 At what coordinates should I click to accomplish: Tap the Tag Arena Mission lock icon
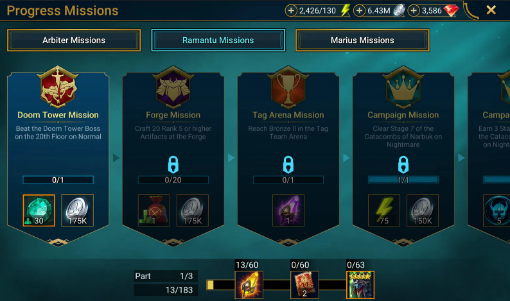tap(288, 164)
